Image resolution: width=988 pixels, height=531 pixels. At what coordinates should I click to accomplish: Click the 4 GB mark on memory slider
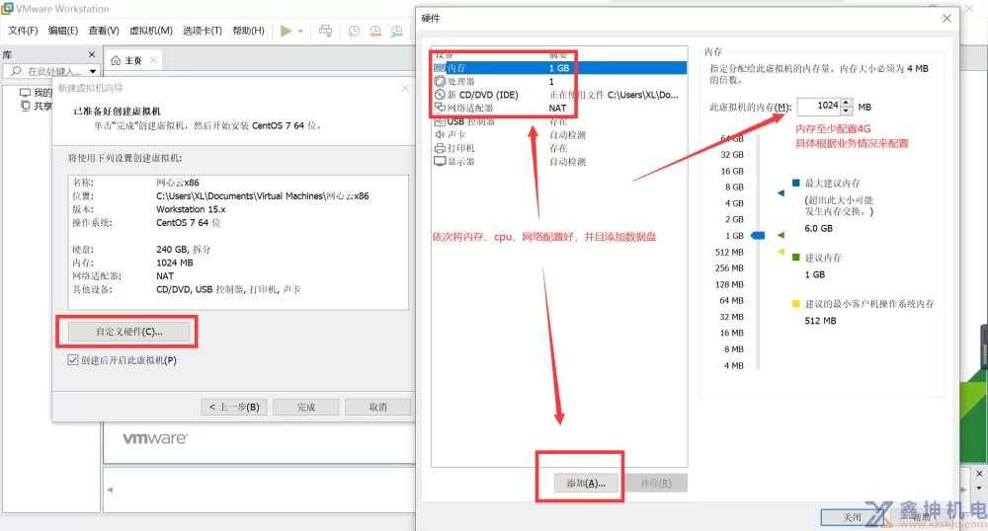tap(734, 203)
